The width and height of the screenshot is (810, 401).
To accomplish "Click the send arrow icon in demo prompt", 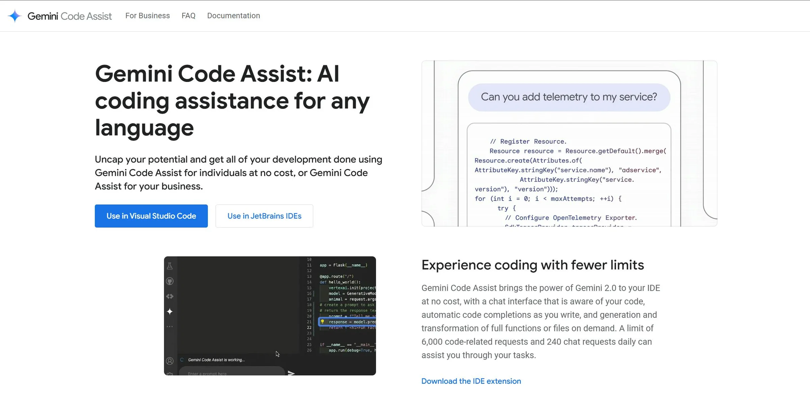I will click(291, 373).
